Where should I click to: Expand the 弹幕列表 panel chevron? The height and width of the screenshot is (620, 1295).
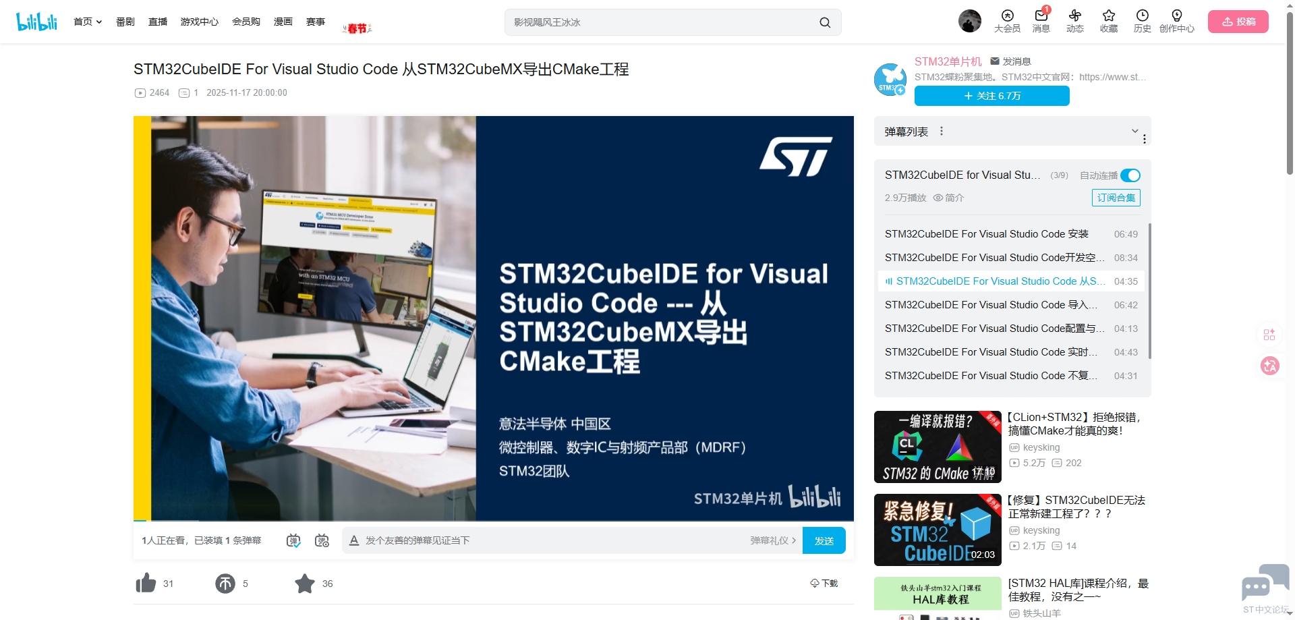[x=1135, y=131]
